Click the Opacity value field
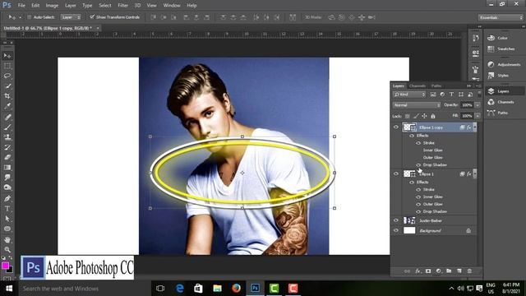Viewport: 526px width, 296px height. tap(467, 105)
